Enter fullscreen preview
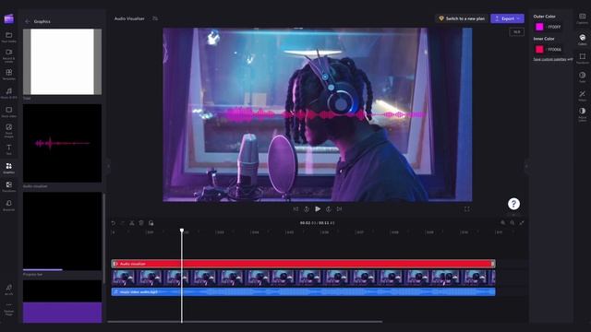This screenshot has height=332, width=591. click(x=467, y=209)
